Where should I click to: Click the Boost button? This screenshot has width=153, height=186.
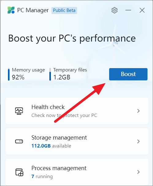[128, 74]
